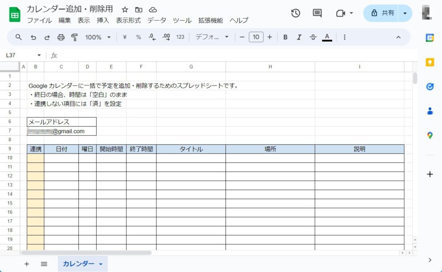This screenshot has width=442, height=272.
Task: Click the print icon in toolbar
Action: (x=61, y=37)
